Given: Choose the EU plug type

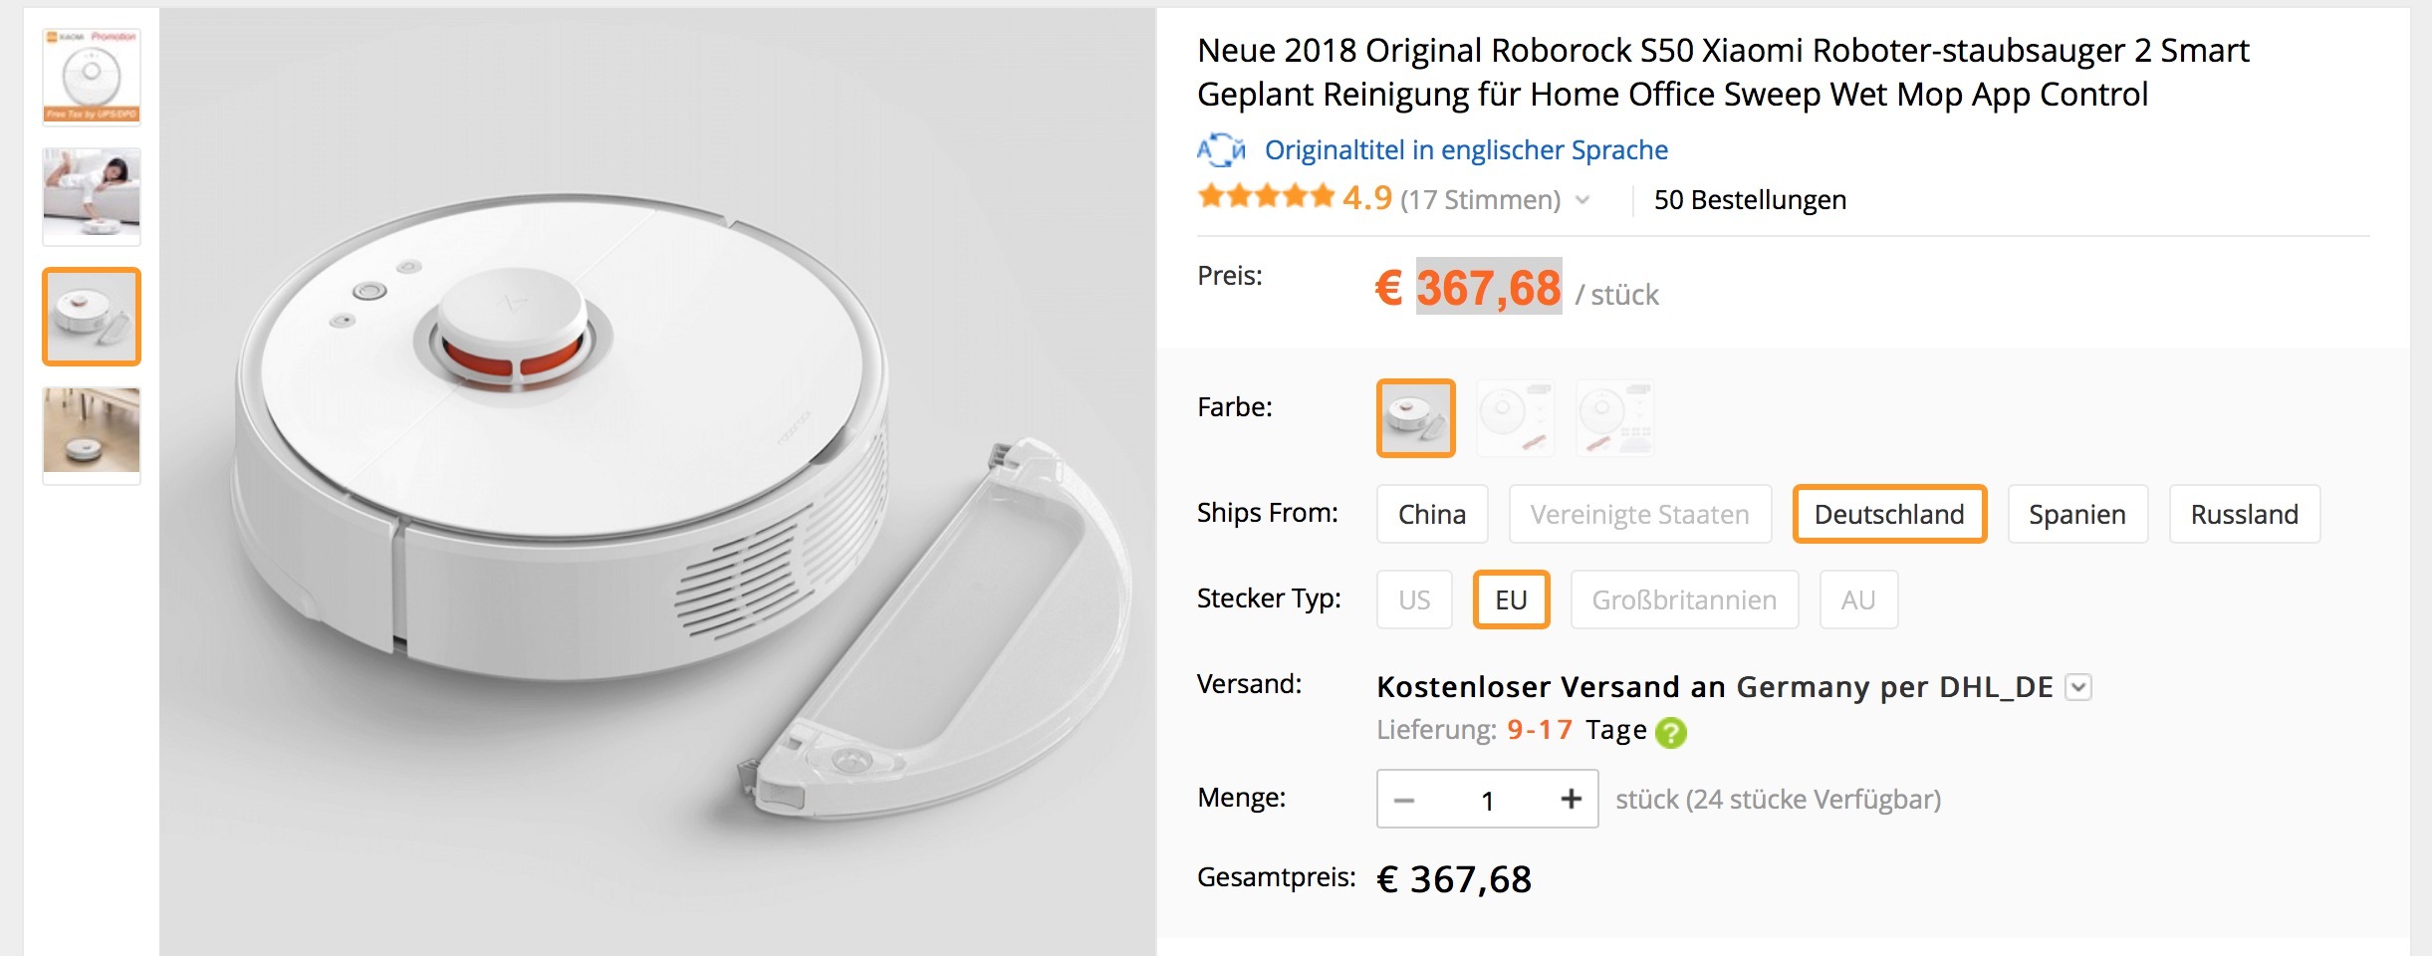Looking at the screenshot, I should tap(1511, 599).
